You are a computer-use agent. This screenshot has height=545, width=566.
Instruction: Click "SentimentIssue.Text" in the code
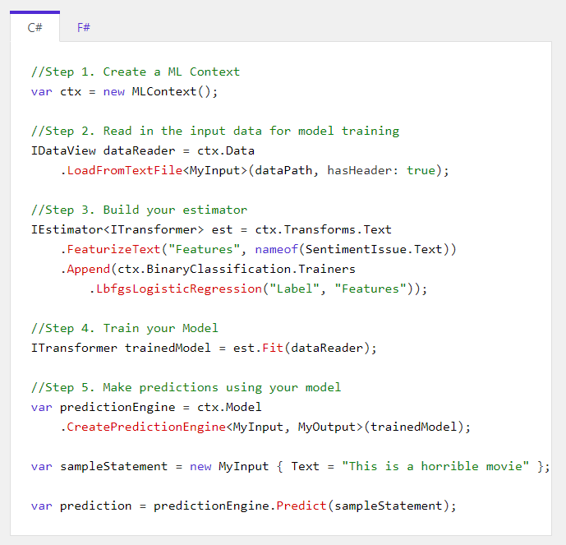point(374,249)
